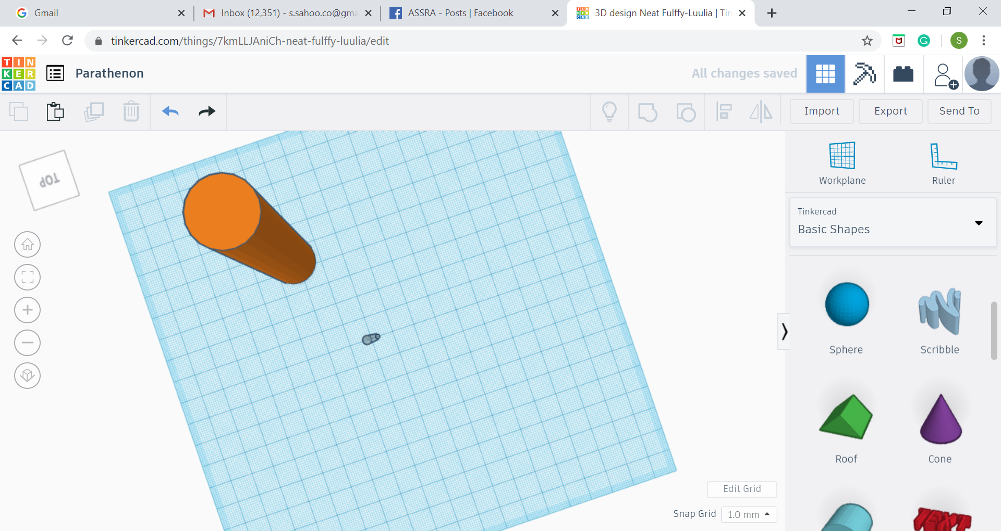Click the Export button

click(890, 111)
